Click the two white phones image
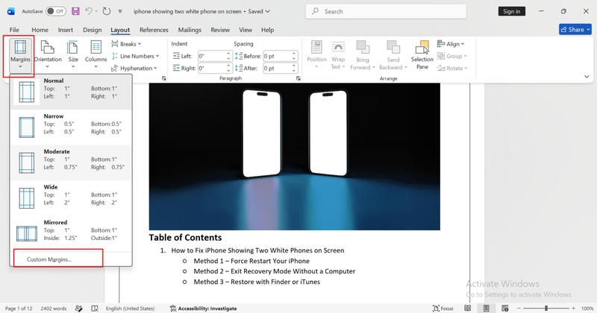Viewport: 597px width, 313px height. tap(294, 156)
